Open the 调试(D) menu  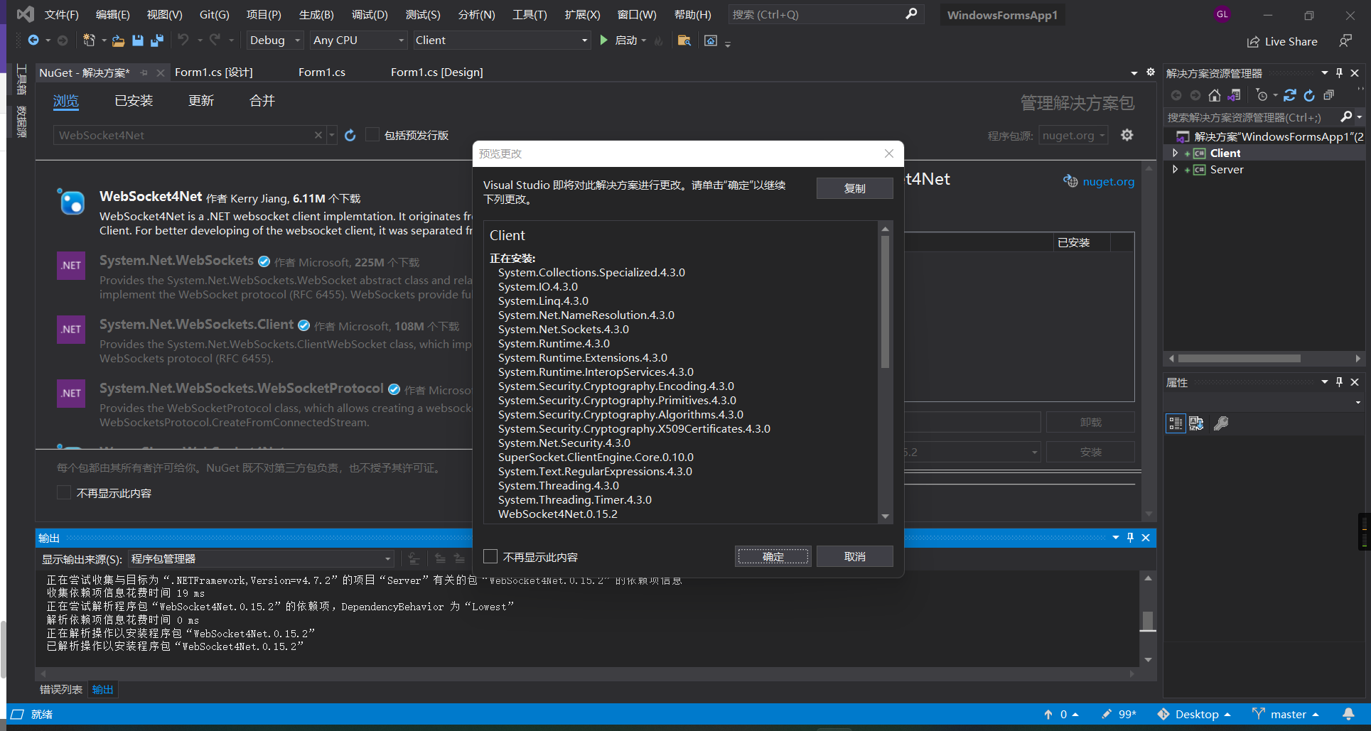[x=370, y=14]
